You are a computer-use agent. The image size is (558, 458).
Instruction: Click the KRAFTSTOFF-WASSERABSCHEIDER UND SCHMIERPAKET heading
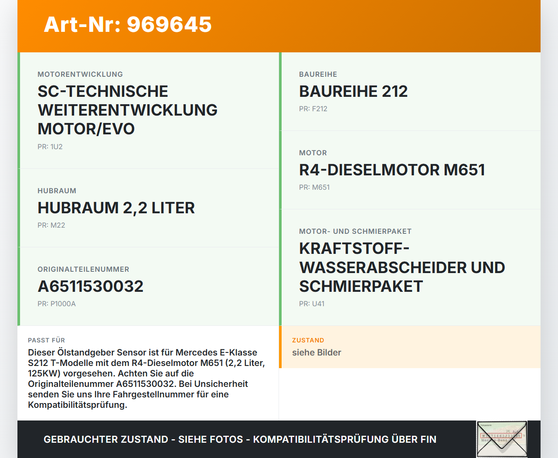click(401, 267)
